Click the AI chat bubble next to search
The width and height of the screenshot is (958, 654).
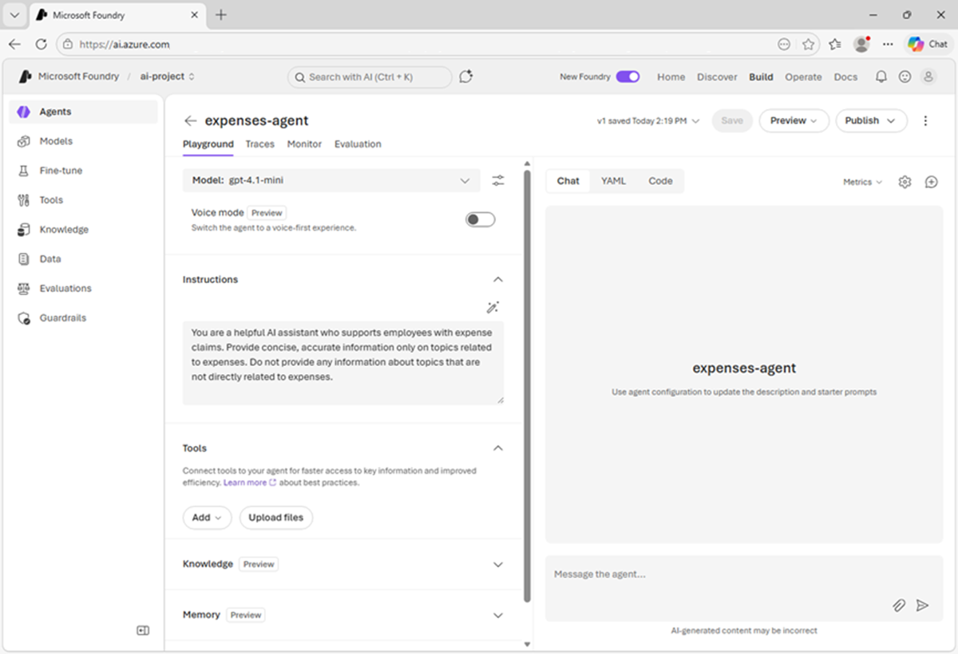tap(466, 77)
